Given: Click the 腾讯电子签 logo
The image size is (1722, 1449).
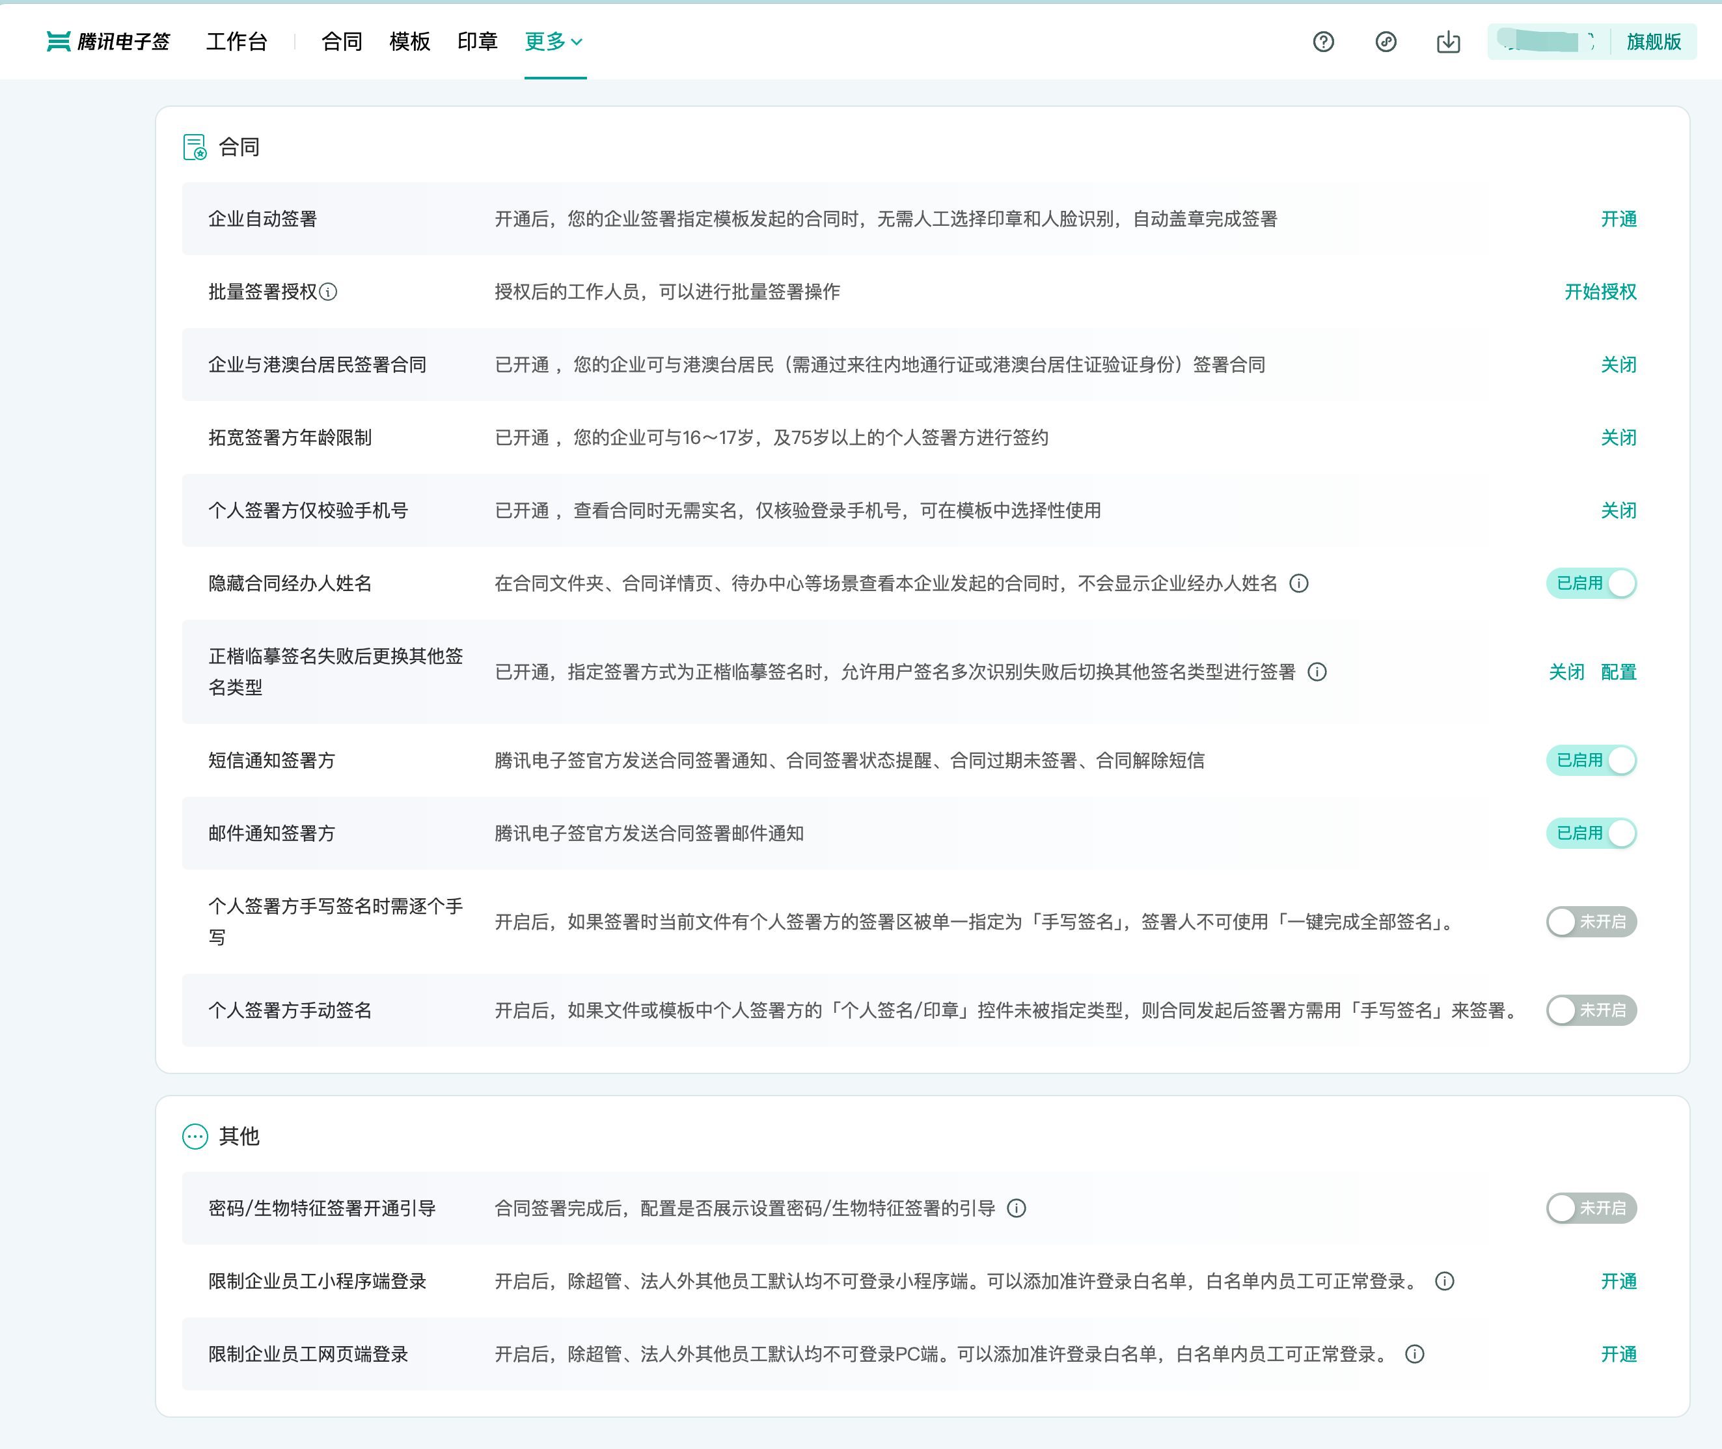Looking at the screenshot, I should [109, 42].
